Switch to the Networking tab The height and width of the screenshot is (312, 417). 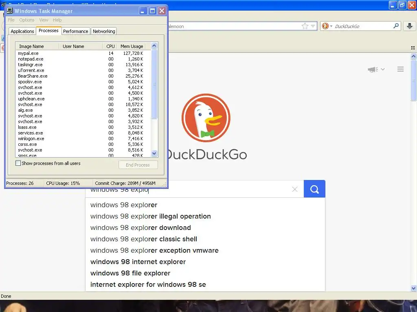pyautogui.click(x=104, y=31)
